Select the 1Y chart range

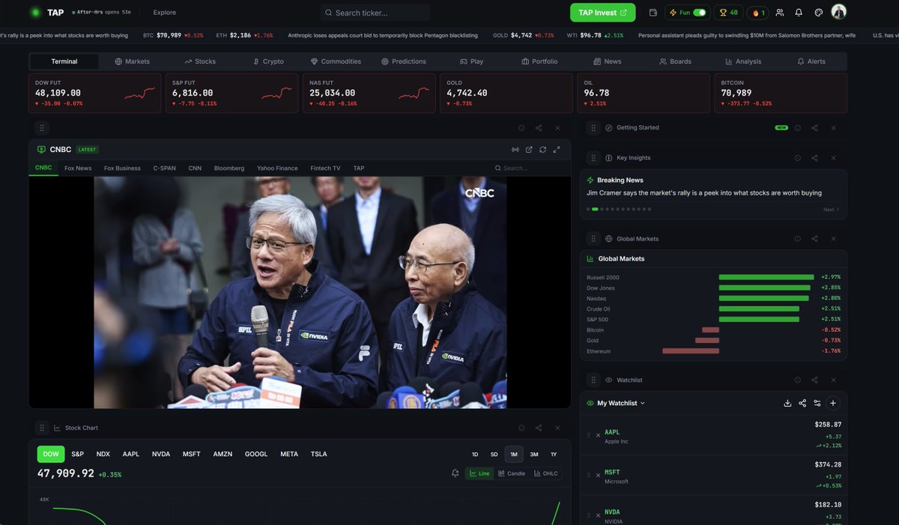[554, 454]
